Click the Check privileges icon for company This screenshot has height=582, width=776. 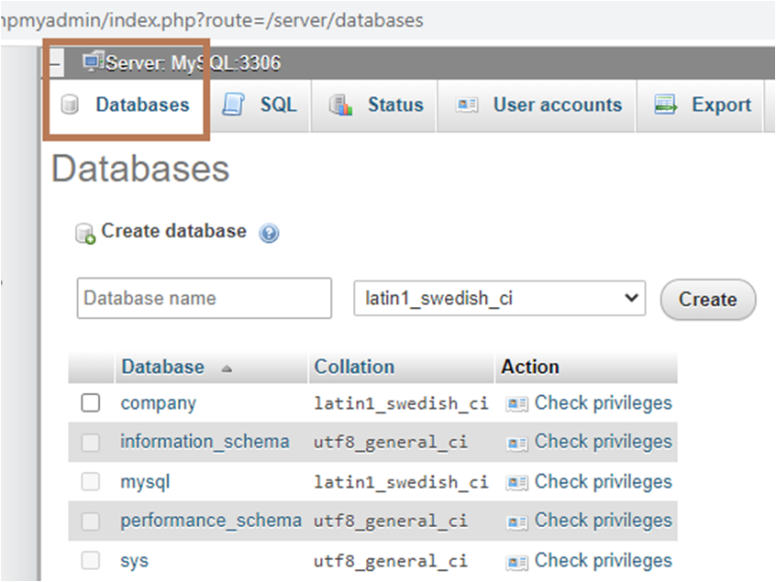pyautogui.click(x=515, y=403)
